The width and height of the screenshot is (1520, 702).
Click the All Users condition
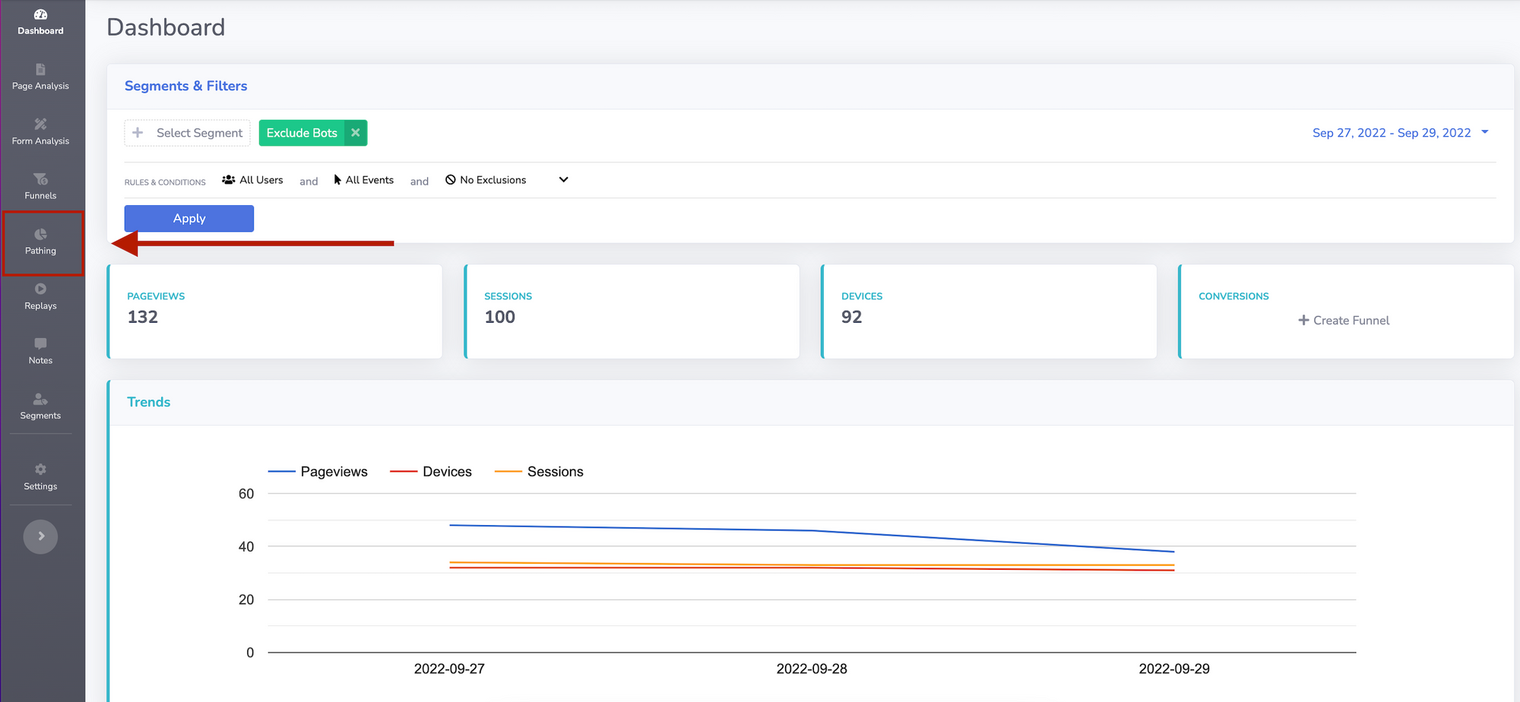coord(253,180)
